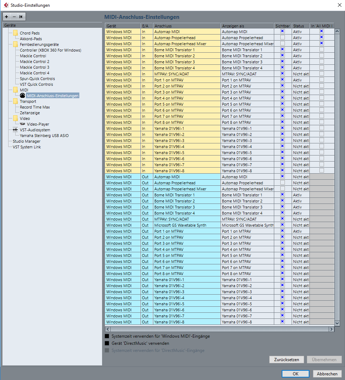
Task: Confirm the dialog with the OK button
Action: (295, 374)
